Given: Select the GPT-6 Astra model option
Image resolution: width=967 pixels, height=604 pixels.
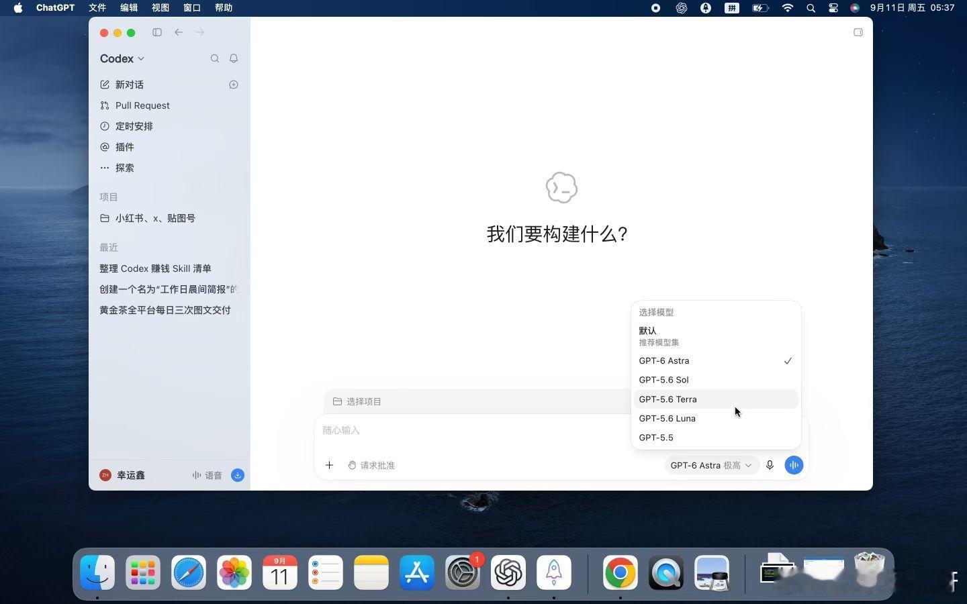Looking at the screenshot, I should pos(716,361).
